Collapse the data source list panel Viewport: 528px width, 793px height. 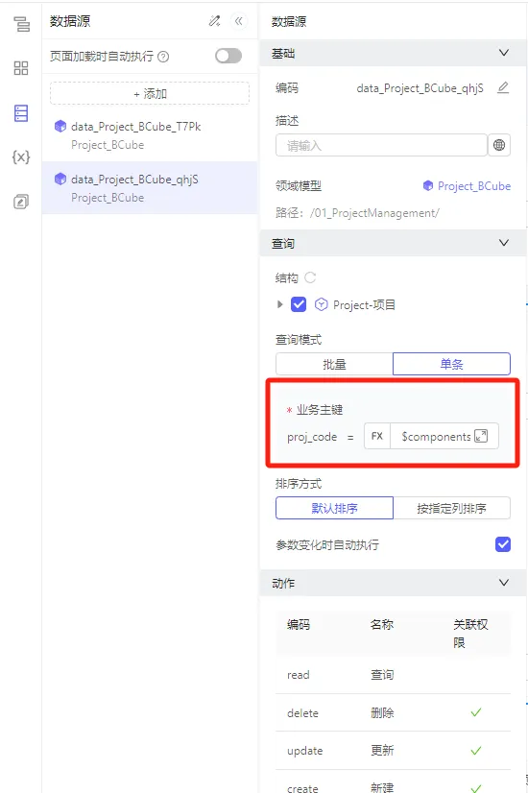click(239, 21)
